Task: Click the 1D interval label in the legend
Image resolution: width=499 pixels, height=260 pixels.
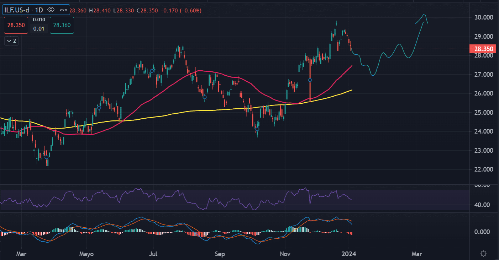Action: (x=40, y=10)
